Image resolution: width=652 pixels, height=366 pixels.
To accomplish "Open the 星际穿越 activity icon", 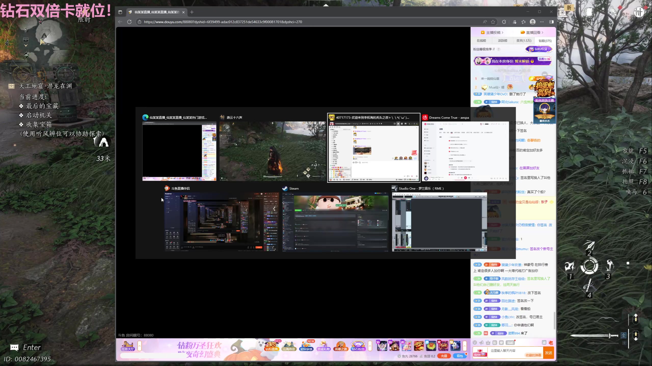I will point(306,346).
